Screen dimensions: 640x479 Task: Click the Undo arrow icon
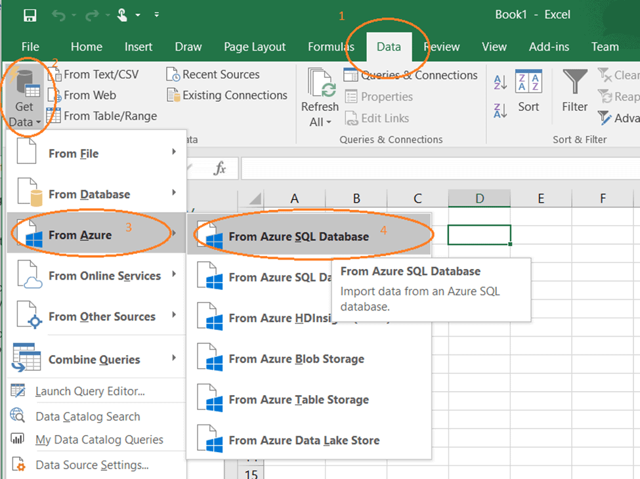tap(59, 16)
